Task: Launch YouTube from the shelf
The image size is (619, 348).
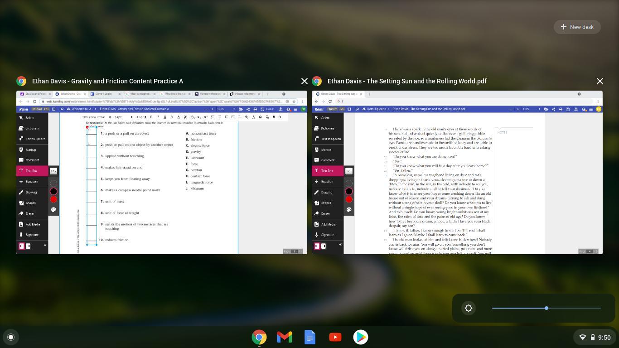Action: click(335, 337)
